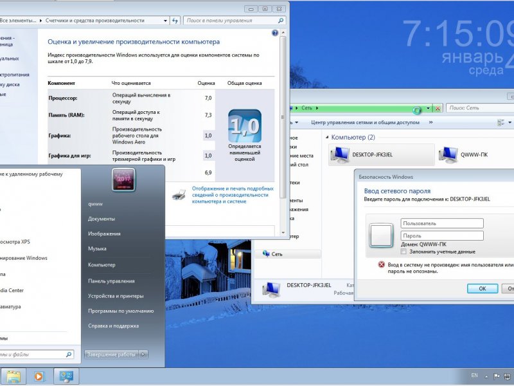Open Справка и поддержка in Start menu
The height and width of the screenshot is (386, 514).
pyautogui.click(x=114, y=326)
